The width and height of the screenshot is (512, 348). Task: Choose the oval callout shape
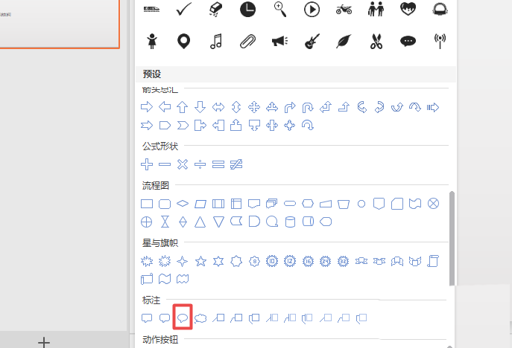[x=183, y=318]
